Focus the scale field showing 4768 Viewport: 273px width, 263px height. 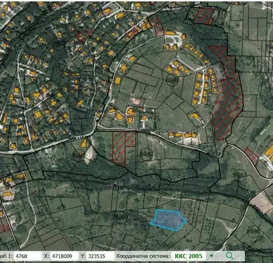[x=27, y=256]
